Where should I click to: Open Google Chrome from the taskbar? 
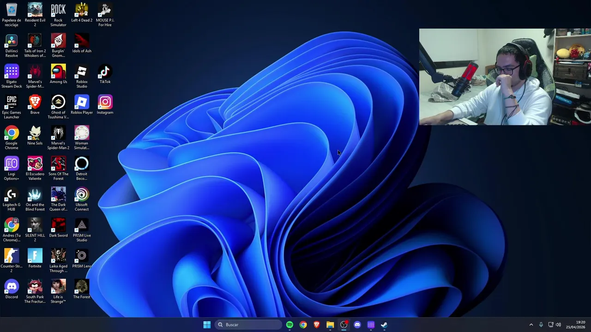[303, 325]
